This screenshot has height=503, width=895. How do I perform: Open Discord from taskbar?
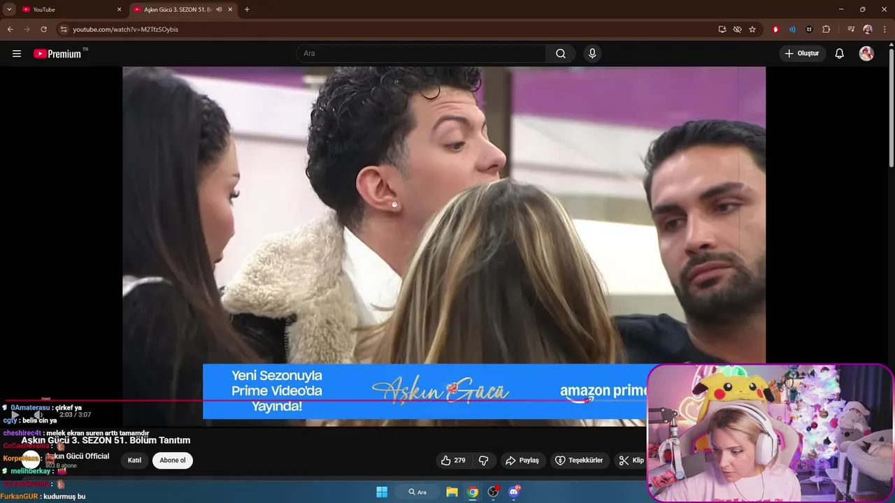[515, 492]
